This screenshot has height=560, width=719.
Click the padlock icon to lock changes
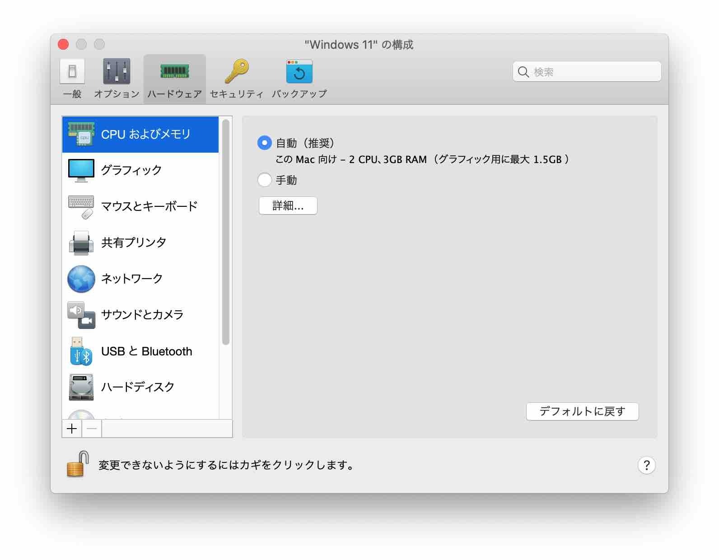(77, 464)
